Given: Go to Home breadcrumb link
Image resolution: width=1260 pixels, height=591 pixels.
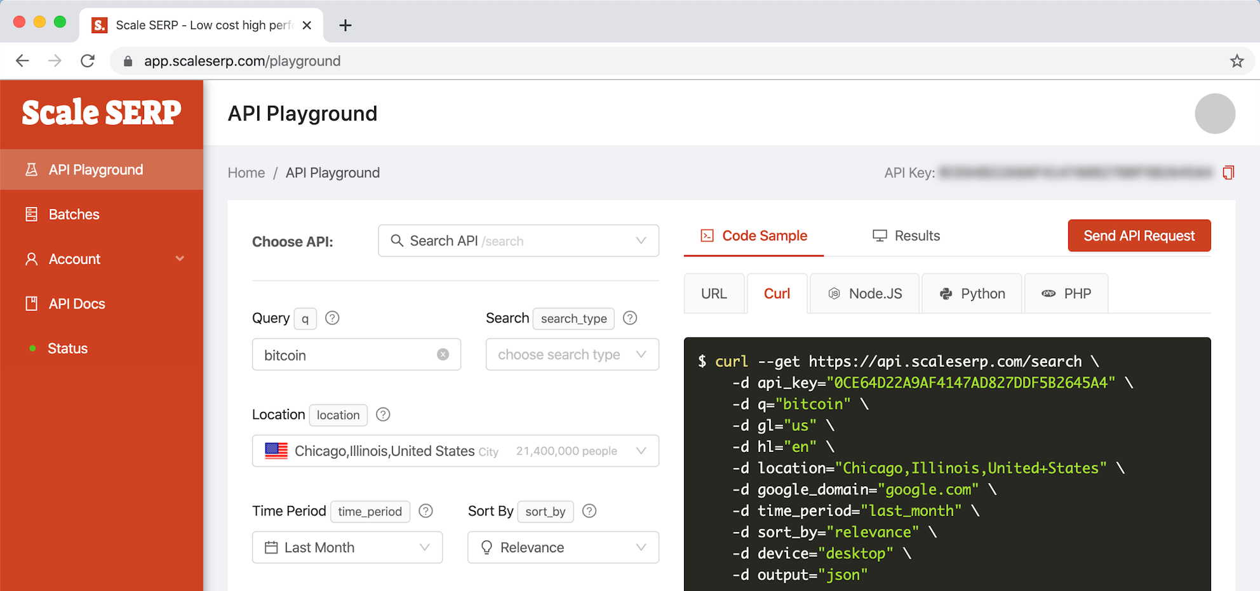Looking at the screenshot, I should [246, 173].
